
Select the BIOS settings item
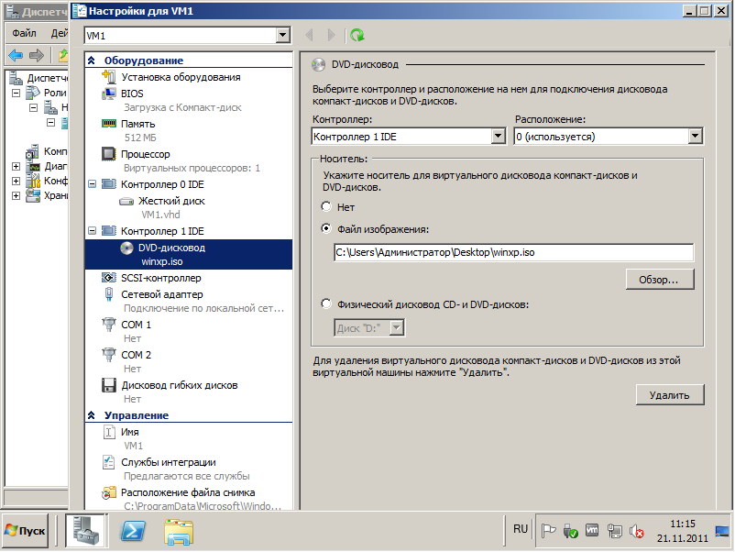tap(132, 93)
